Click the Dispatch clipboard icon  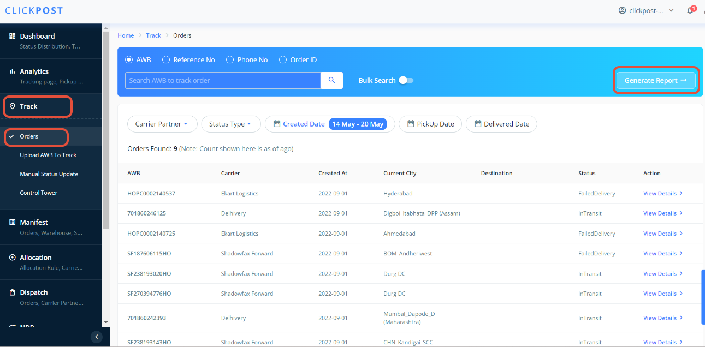click(x=13, y=292)
